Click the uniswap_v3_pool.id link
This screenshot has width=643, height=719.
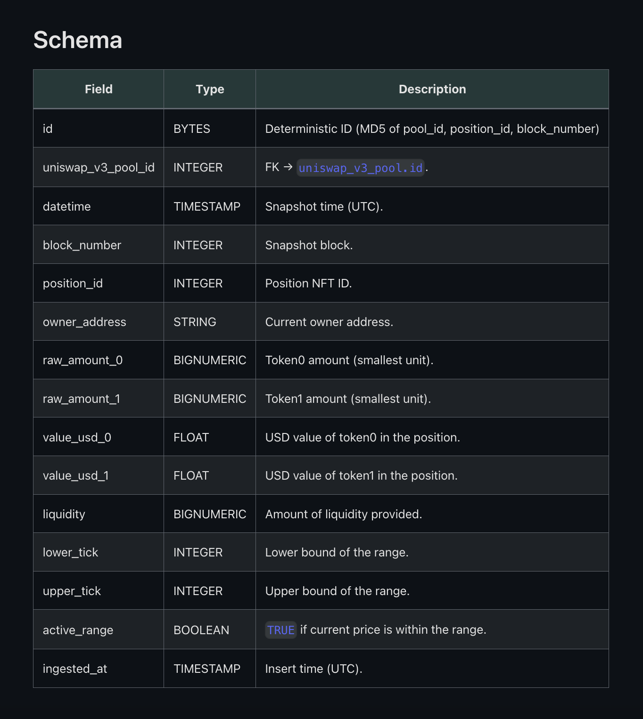pyautogui.click(x=361, y=168)
